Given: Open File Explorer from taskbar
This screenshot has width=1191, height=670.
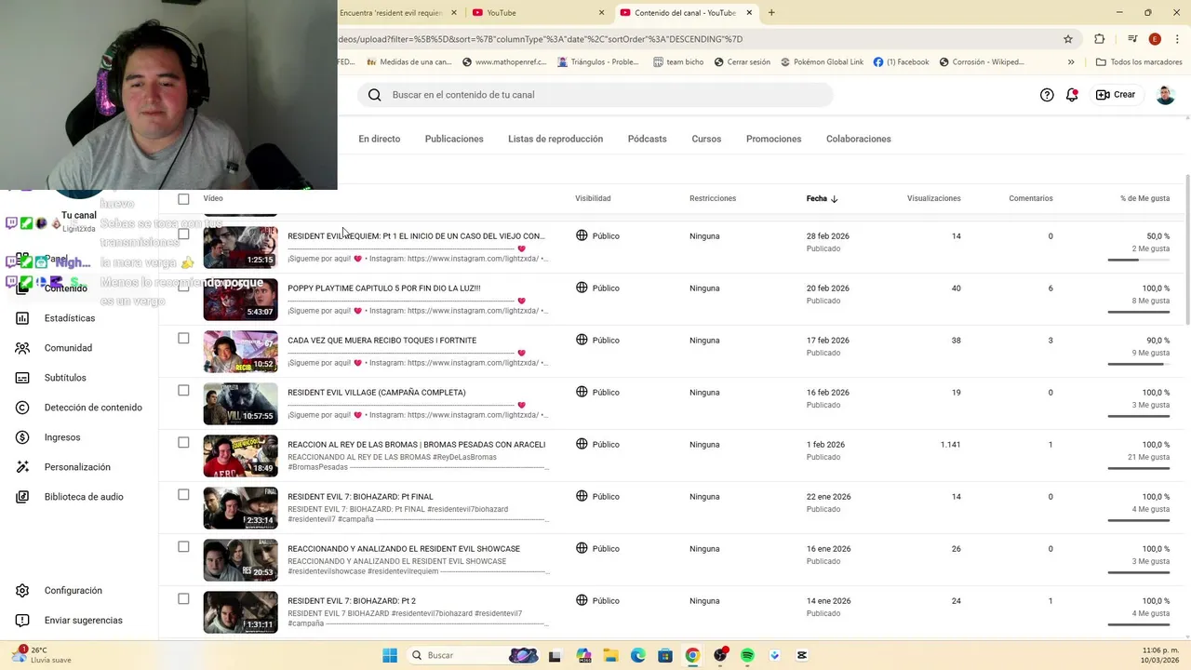Looking at the screenshot, I should [x=610, y=655].
